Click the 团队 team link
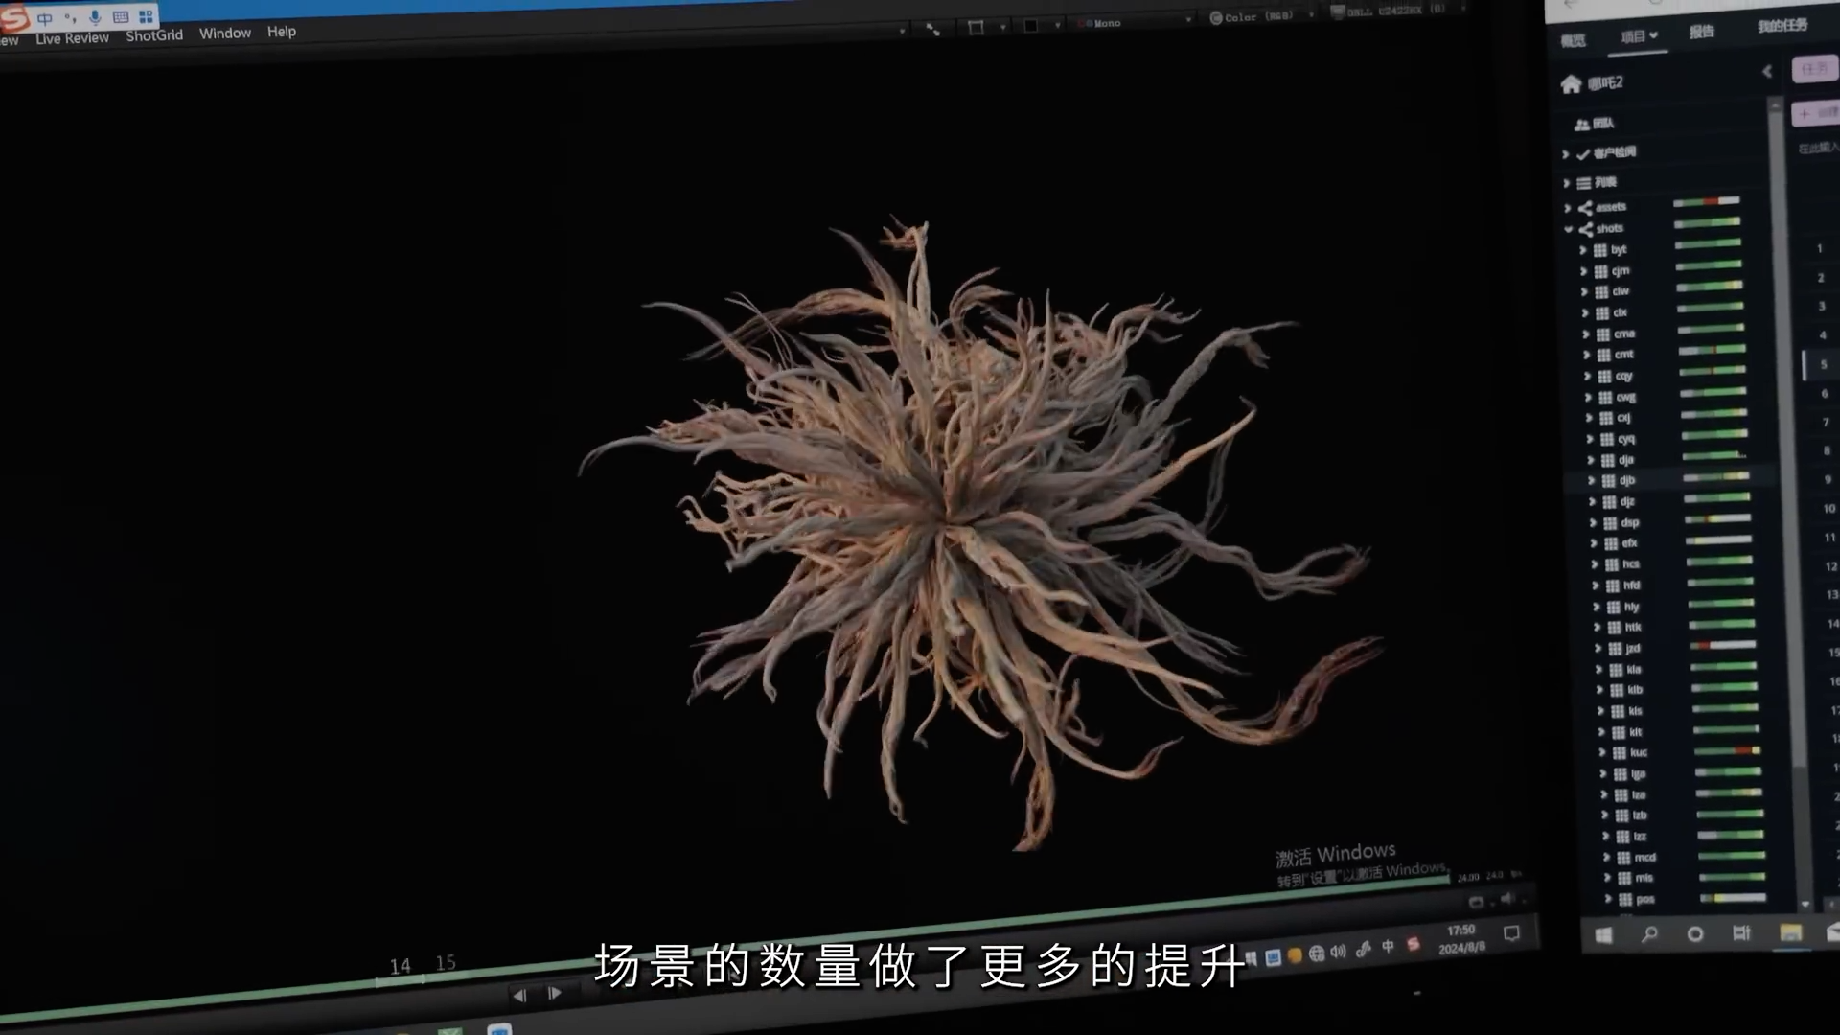 point(1602,124)
